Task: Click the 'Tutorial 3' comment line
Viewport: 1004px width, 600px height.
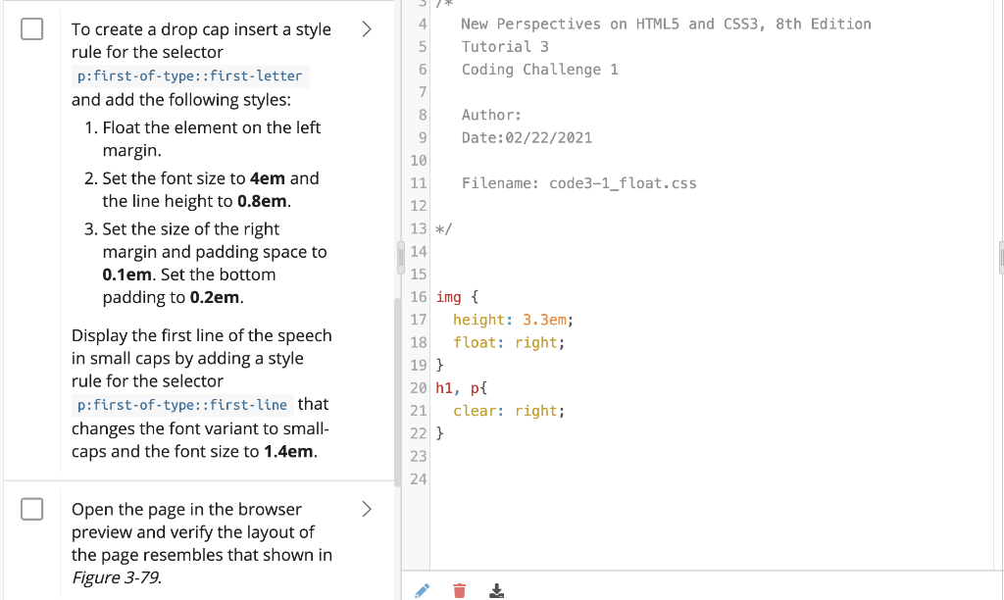Action: (505, 47)
